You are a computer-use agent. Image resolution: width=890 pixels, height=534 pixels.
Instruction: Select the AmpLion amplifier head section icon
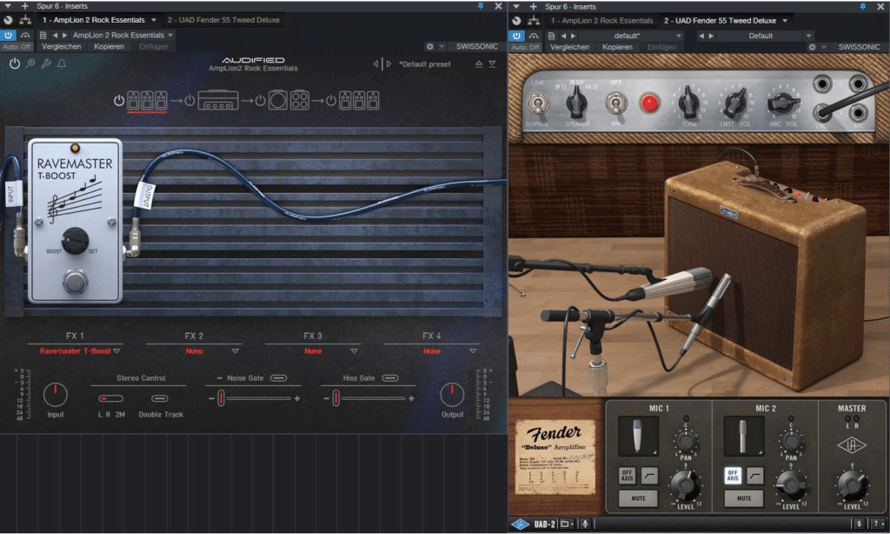coord(217,101)
